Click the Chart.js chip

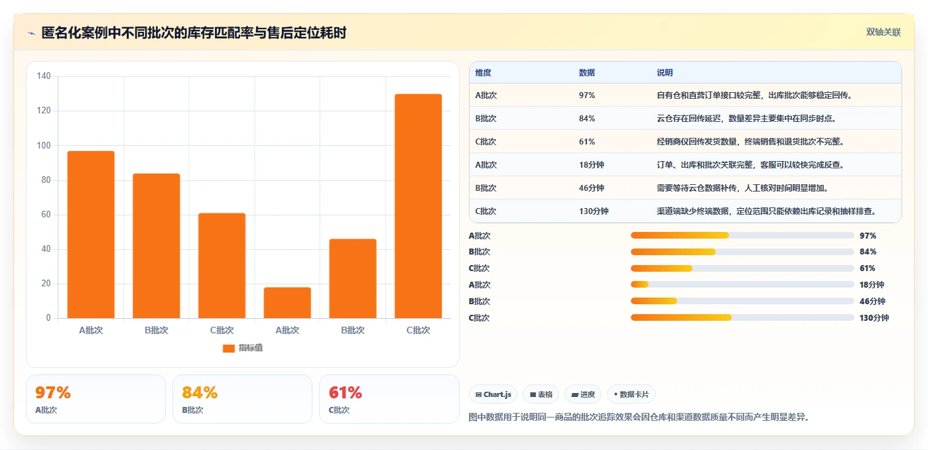[x=494, y=394]
